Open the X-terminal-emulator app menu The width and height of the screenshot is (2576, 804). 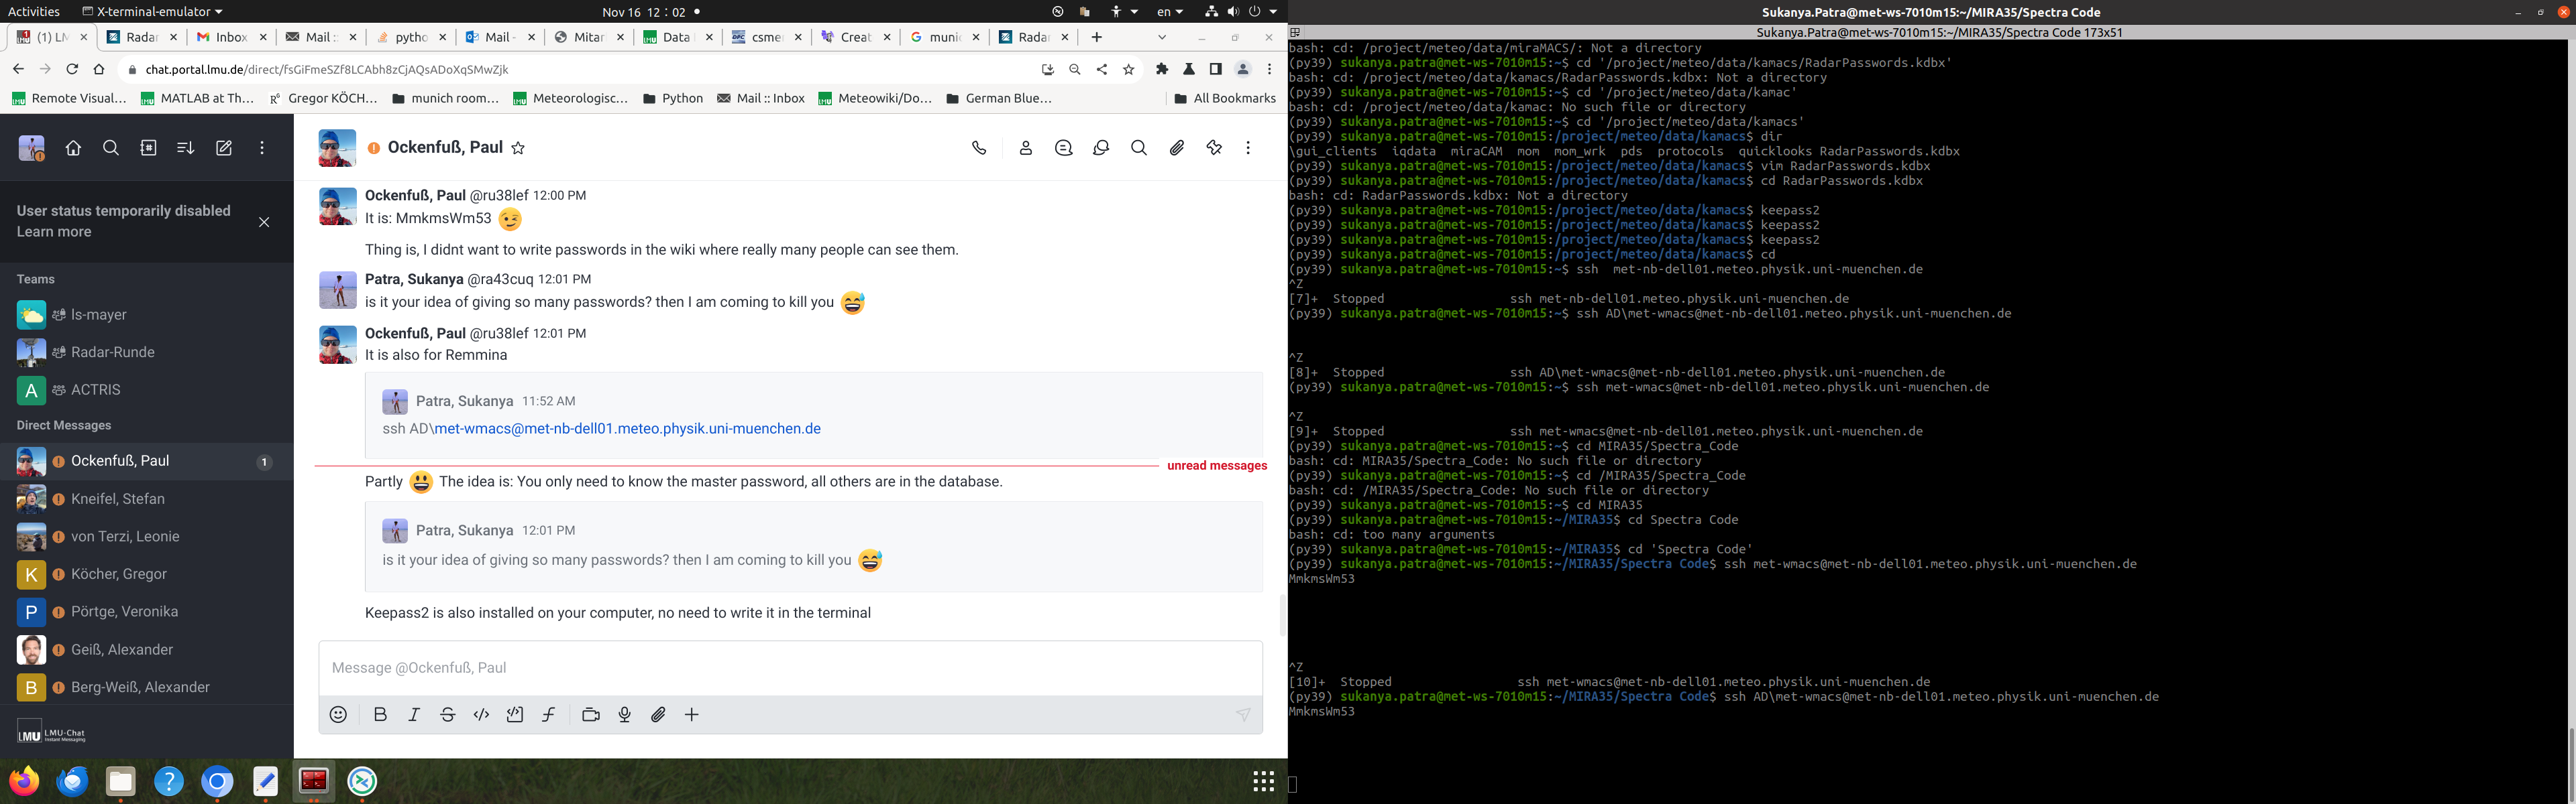click(x=152, y=12)
